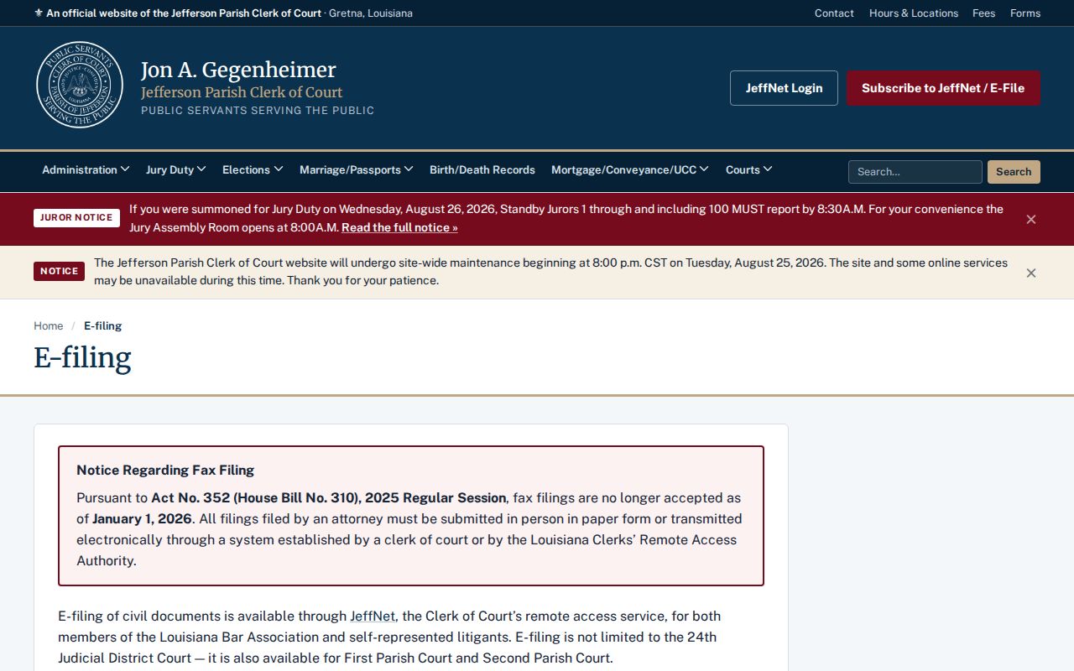Go to Birth/Death Records
Screen dimensions: 1074x671
(482, 170)
